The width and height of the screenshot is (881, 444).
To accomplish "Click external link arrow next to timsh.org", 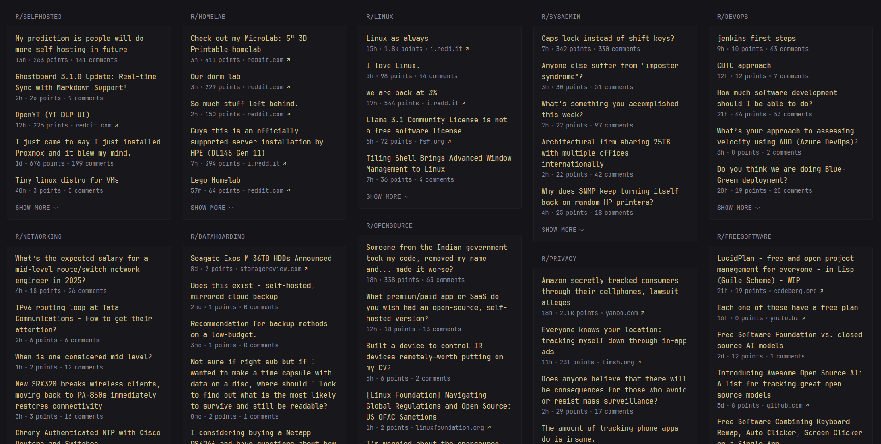I will 639,363.
